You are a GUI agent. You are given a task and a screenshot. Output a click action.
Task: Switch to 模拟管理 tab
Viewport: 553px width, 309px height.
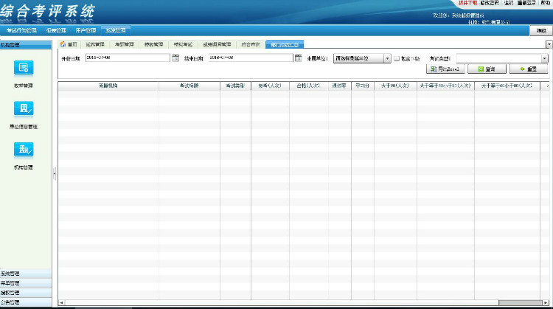tap(153, 44)
